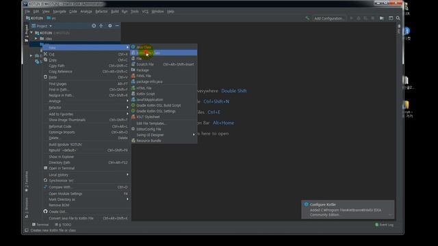
Task: Choose Kotlin File/Class in New submenu
Action: 164,53
